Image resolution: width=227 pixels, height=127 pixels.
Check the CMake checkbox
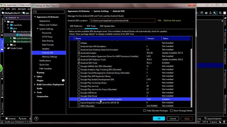tap(79, 43)
